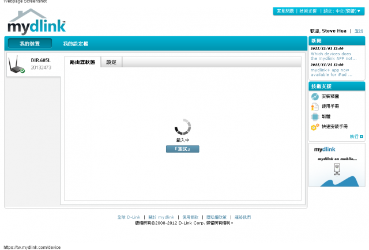Image resolution: width=369 pixels, height=250 pixels.
Task: Click 使用手冊 support link
Action: (330, 107)
